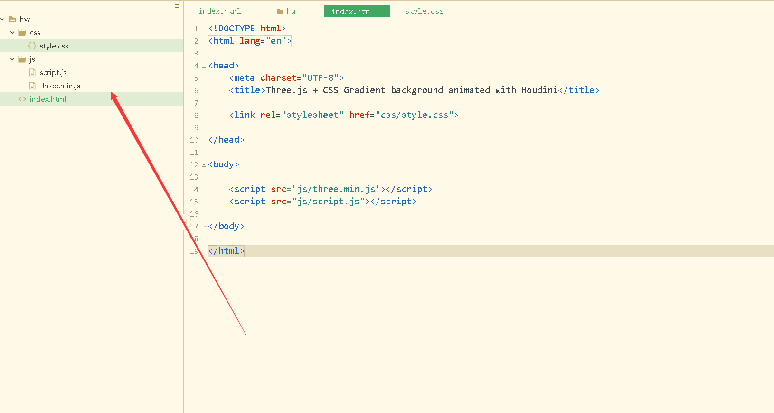Click the closing /head tag

coord(226,140)
